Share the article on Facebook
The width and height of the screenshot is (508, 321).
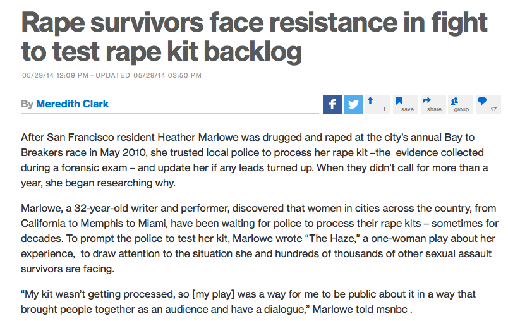pyautogui.click(x=332, y=104)
